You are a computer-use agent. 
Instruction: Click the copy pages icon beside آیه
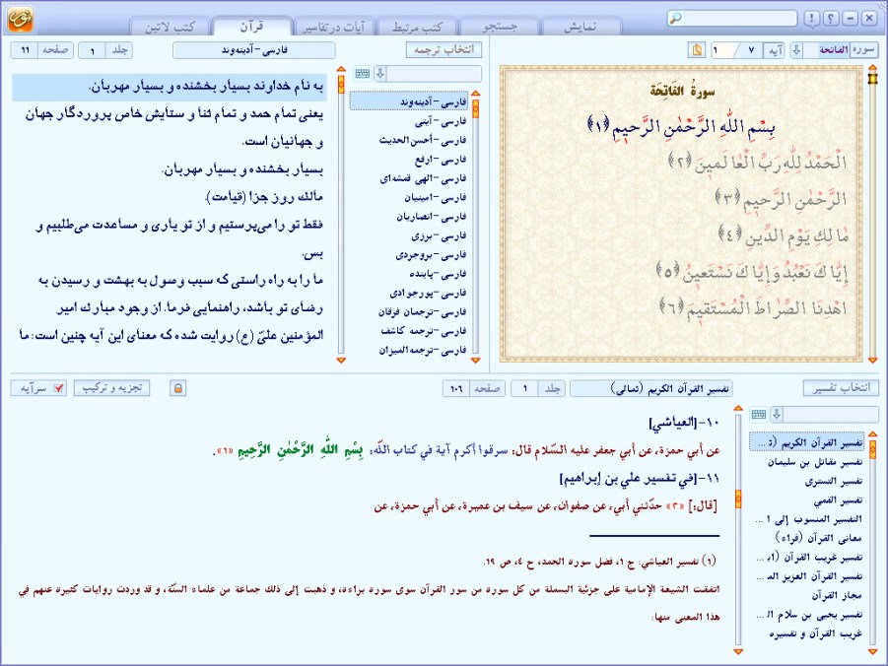pyautogui.click(x=697, y=50)
